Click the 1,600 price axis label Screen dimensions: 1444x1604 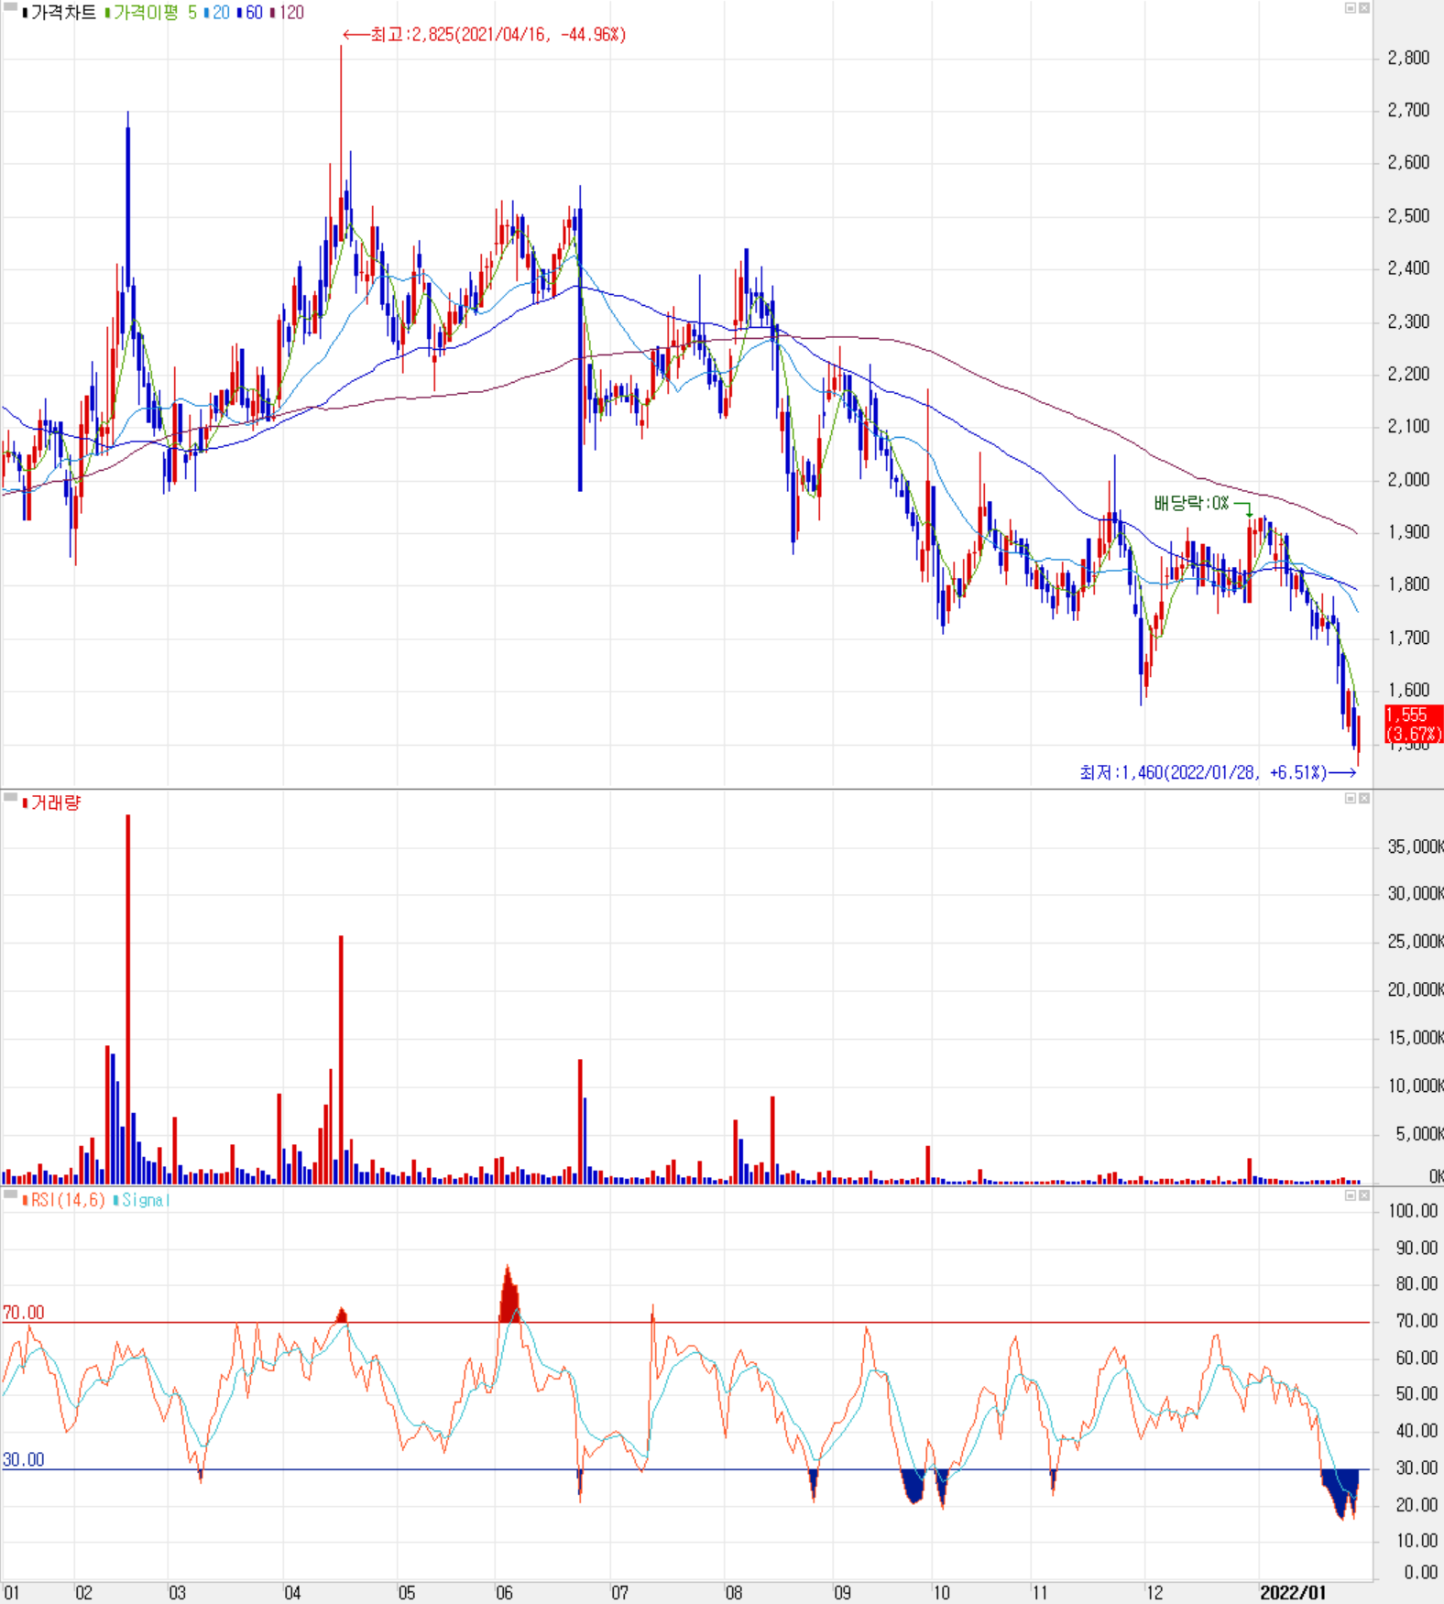(1408, 690)
